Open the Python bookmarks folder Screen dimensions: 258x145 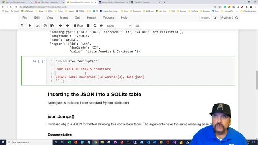[x=59, y=11]
